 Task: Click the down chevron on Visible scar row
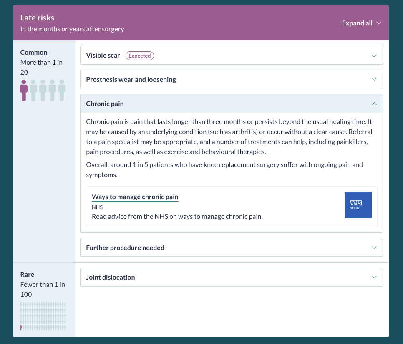pos(374,56)
